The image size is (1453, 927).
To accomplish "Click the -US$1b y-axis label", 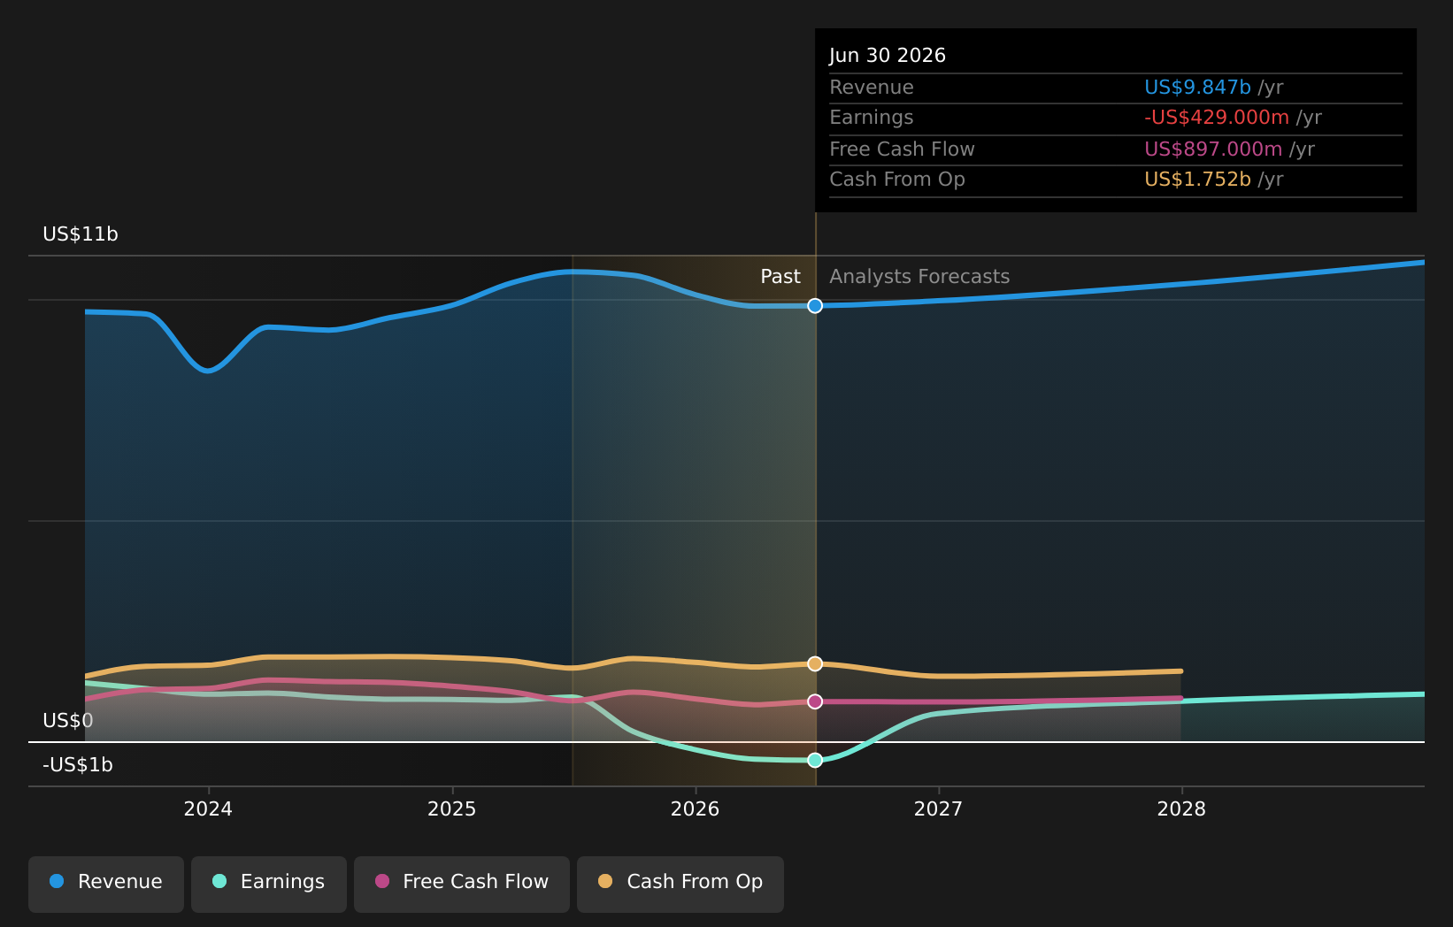I will (78, 765).
